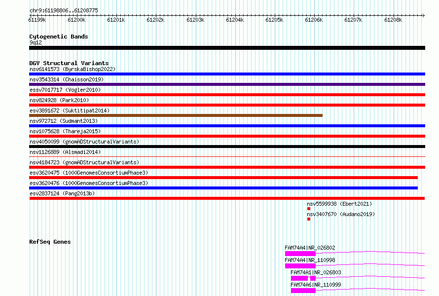Click the blue bar of nsv972712
The width and height of the screenshot is (439, 296).
pyautogui.click(x=227, y=126)
